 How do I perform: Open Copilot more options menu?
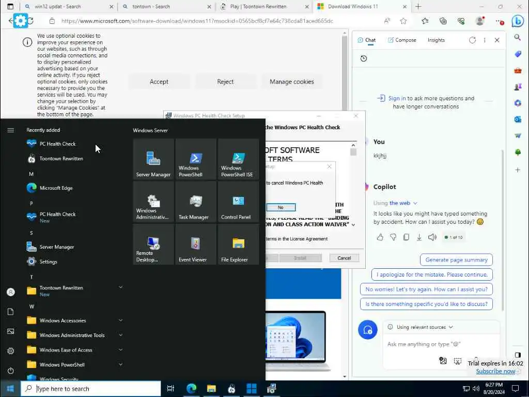pos(485,40)
